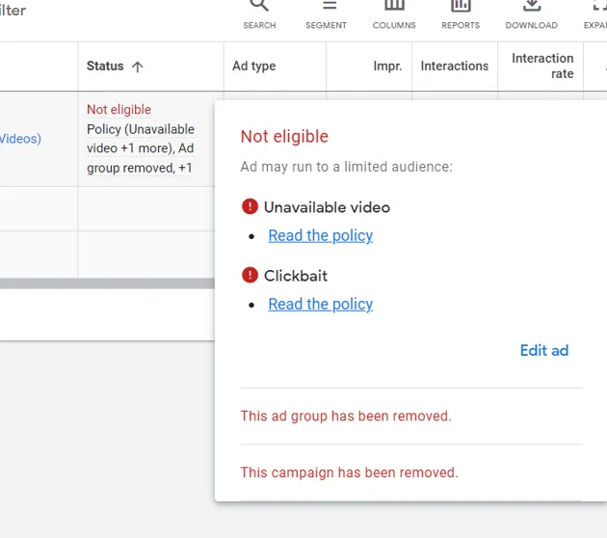607x538 pixels.
Task: Open the Reports toolbar option
Action: coord(461,14)
